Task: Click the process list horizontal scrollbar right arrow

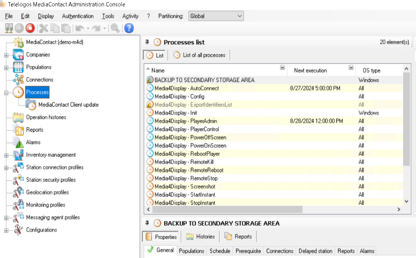Action: click(x=398, y=210)
